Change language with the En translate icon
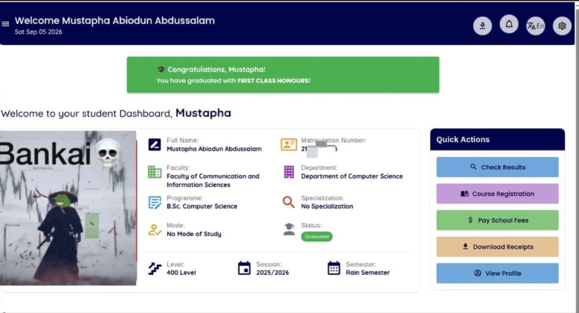 tap(535, 26)
